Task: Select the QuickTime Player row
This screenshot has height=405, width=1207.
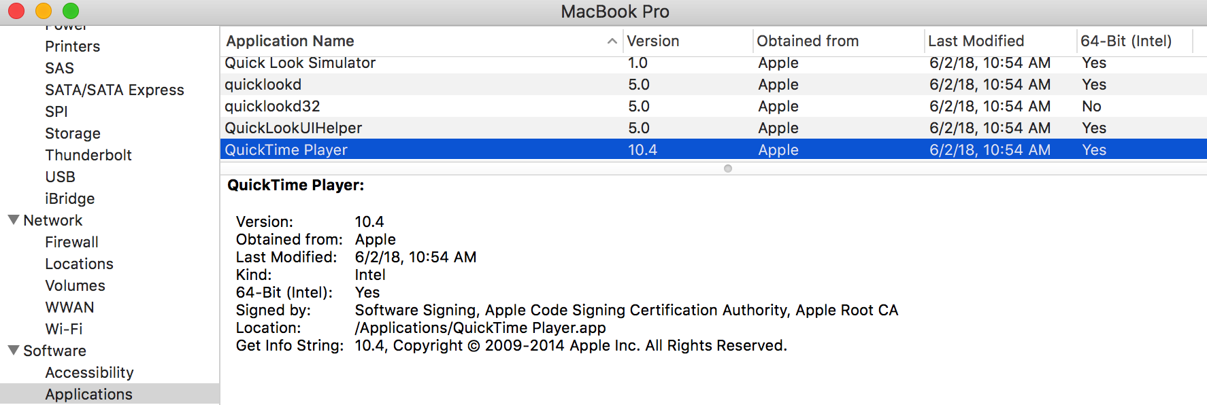Action: coord(713,149)
